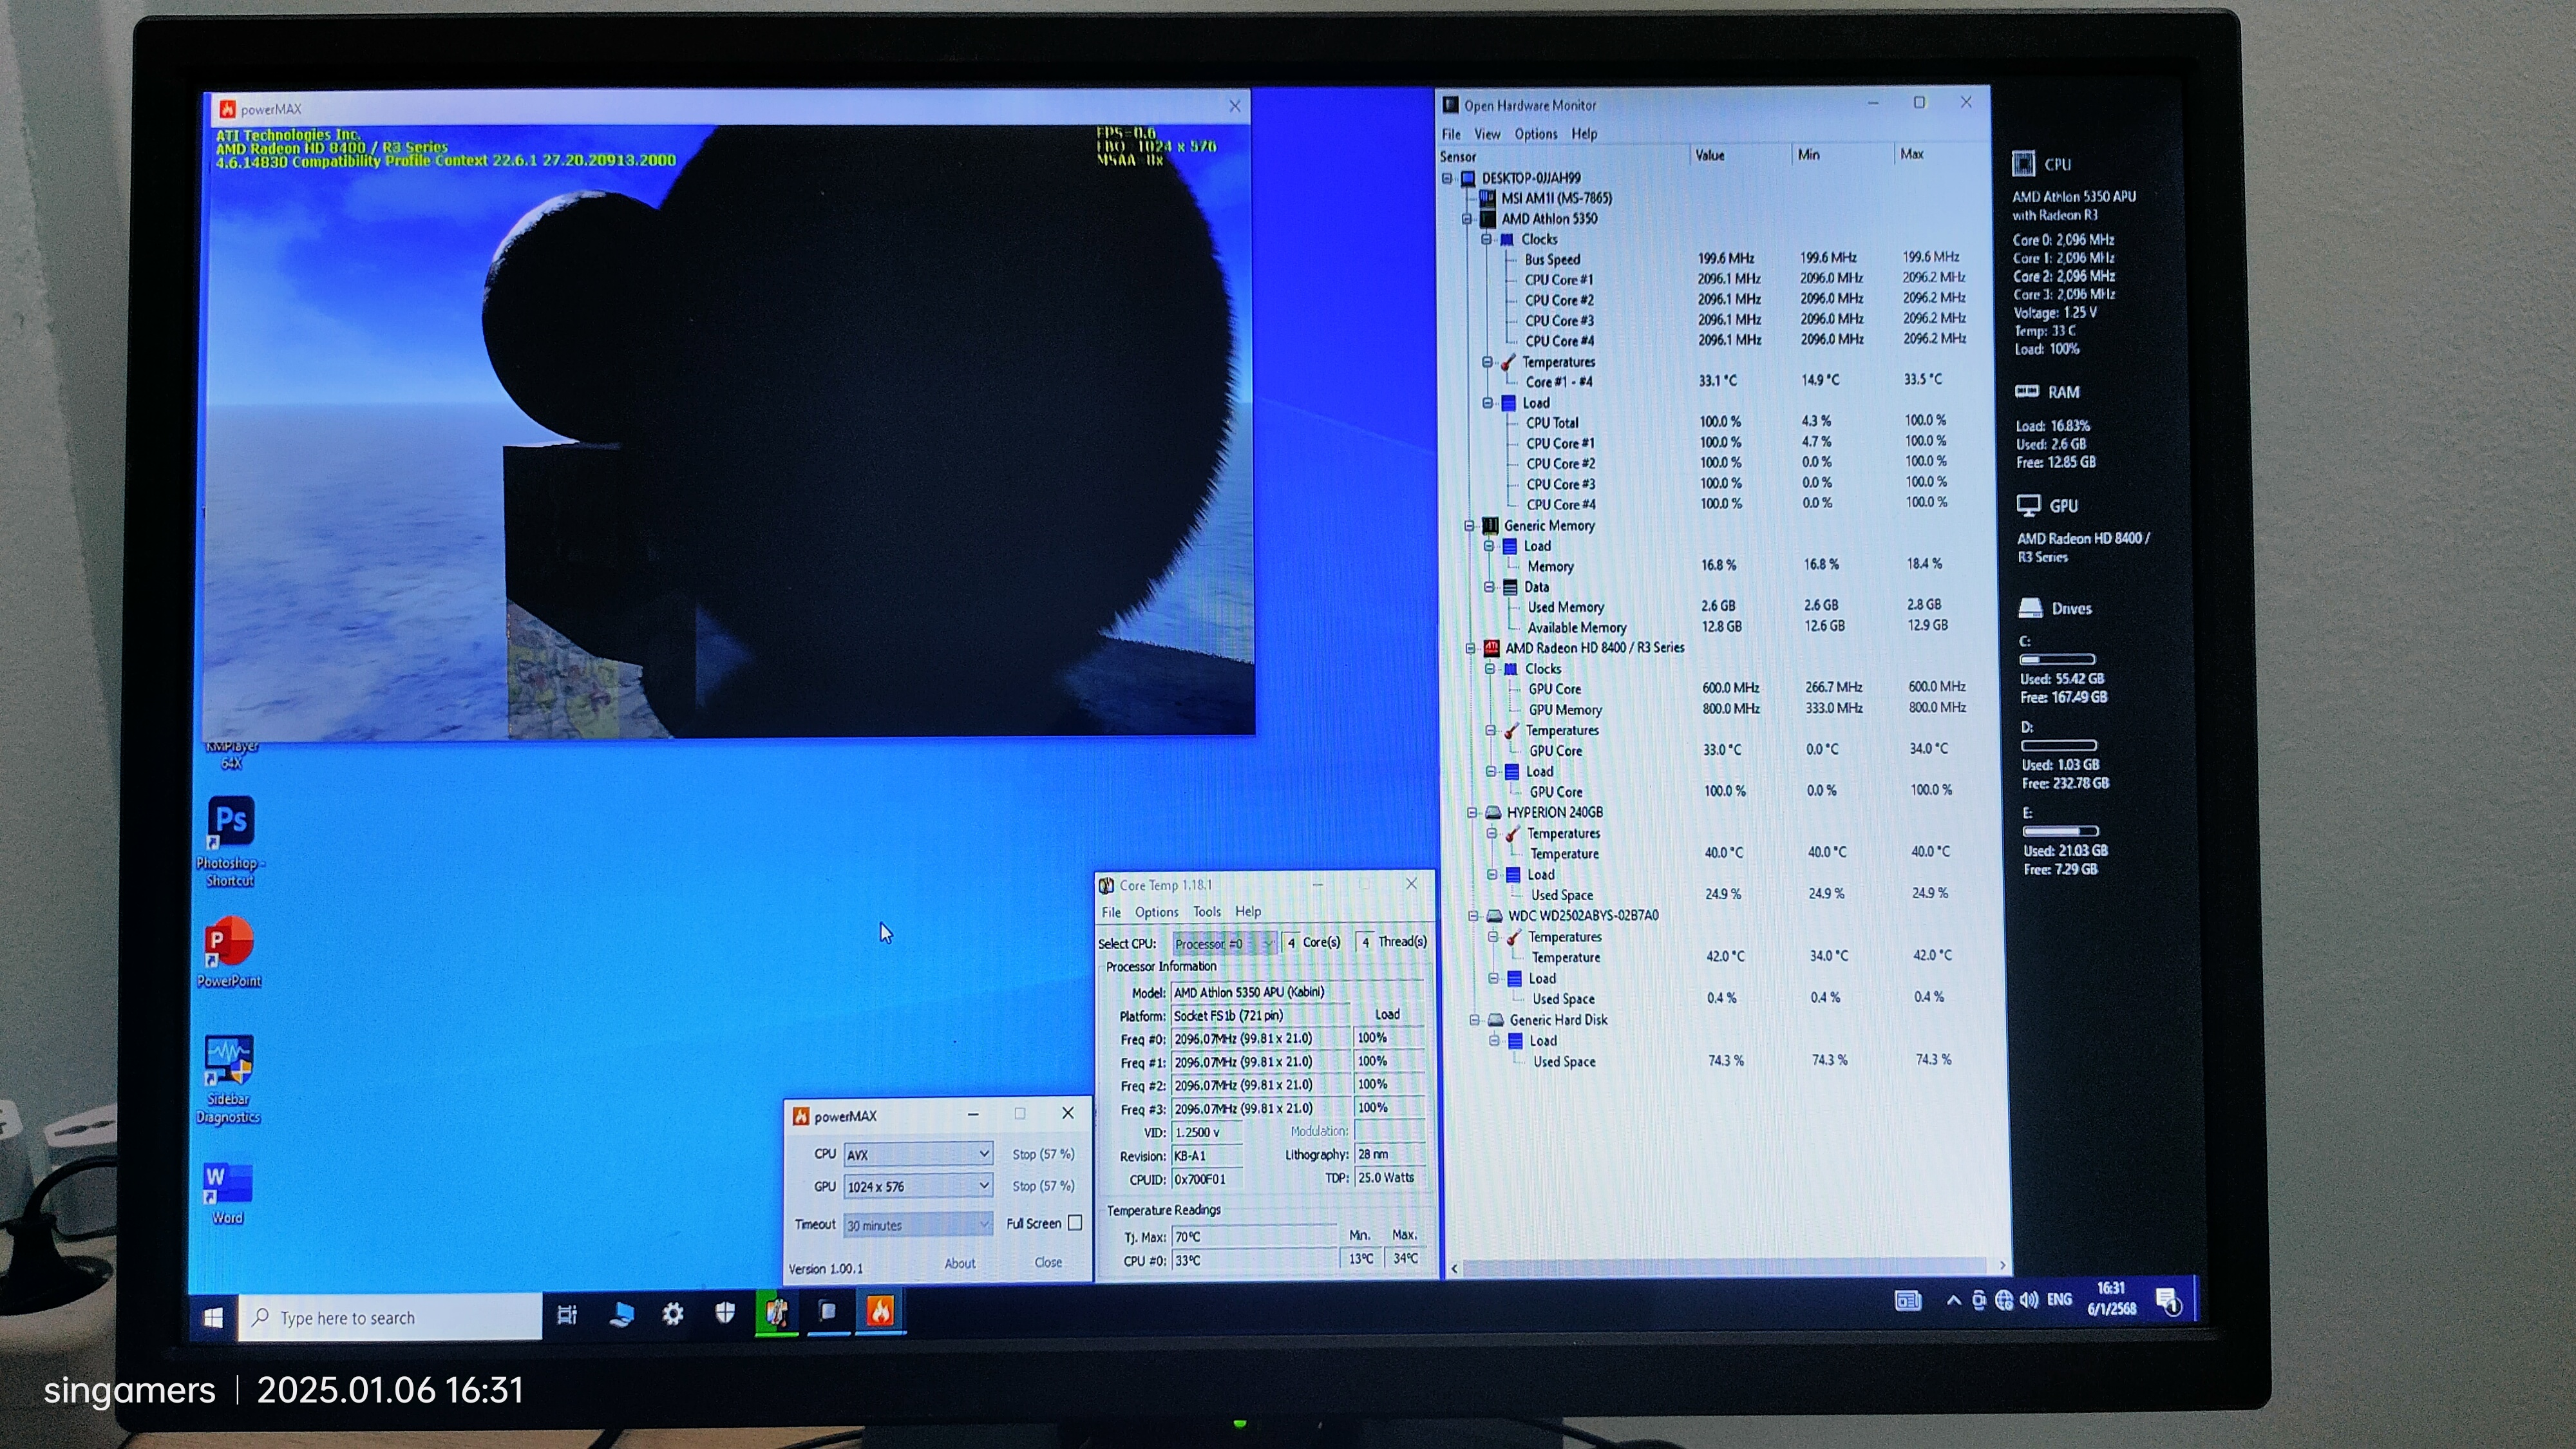The width and height of the screenshot is (2576, 1449).
Task: Click GPU heading icon in sidebar
Action: click(2028, 506)
